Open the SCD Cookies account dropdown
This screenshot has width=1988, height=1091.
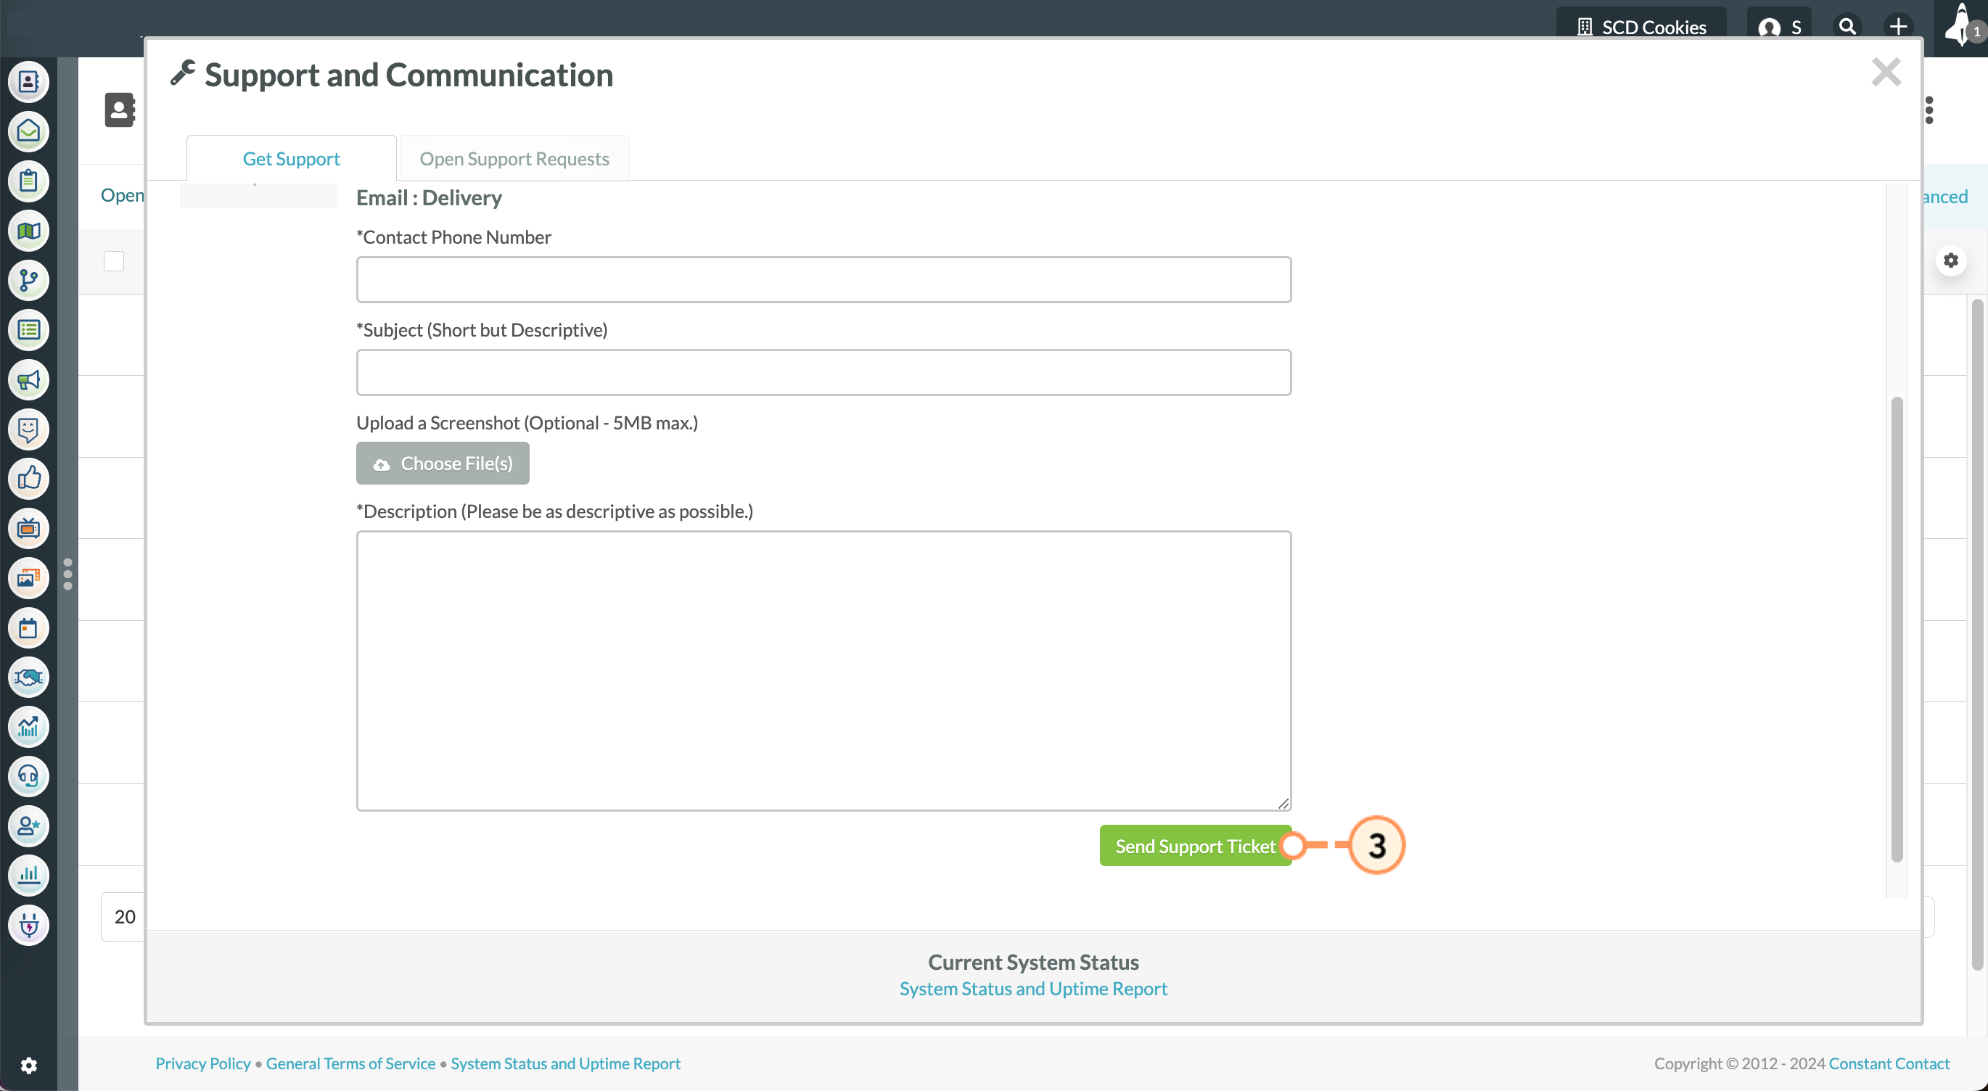coord(1640,27)
